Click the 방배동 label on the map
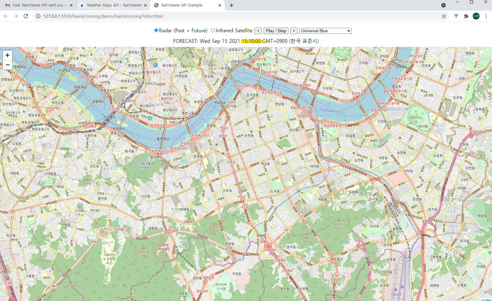 (x=184, y=209)
